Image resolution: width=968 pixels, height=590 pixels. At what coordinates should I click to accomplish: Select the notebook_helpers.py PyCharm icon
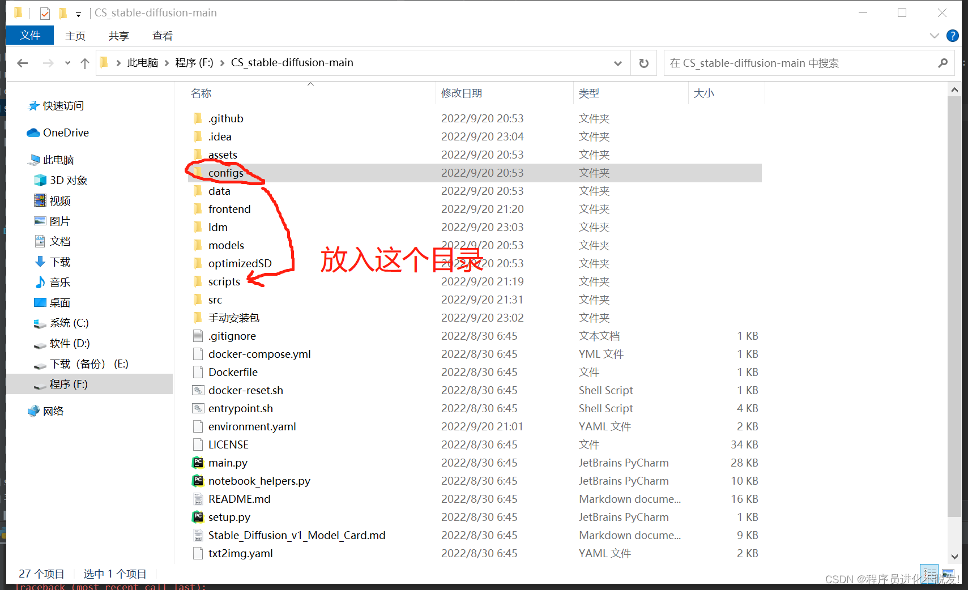[x=198, y=481]
